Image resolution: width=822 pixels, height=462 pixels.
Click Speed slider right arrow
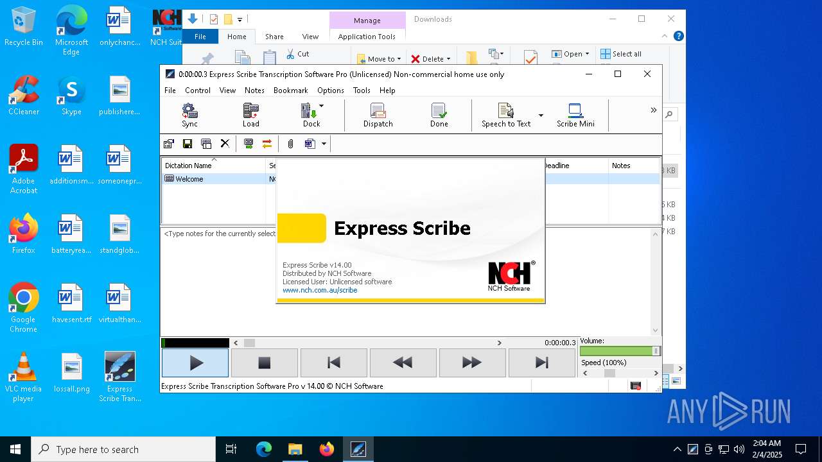[656, 373]
